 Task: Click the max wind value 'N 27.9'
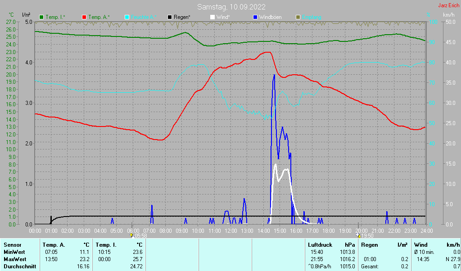(x=453, y=260)
